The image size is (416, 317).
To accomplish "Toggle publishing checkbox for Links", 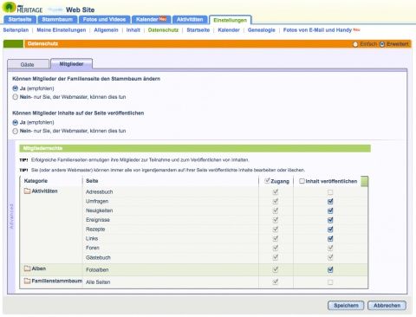I will tap(330, 238).
